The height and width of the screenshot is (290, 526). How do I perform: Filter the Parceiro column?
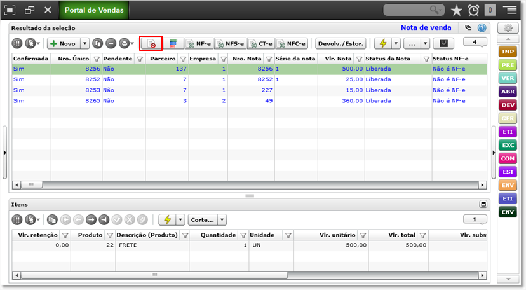183,59
